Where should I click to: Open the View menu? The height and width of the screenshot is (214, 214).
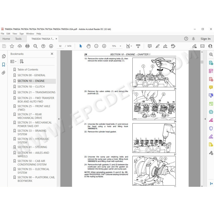15,34
